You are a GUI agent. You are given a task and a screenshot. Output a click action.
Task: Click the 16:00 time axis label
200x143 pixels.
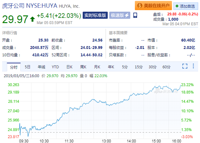coord(177,141)
